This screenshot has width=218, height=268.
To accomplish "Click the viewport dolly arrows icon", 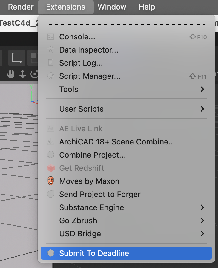I will pyautogui.click(x=23, y=74).
